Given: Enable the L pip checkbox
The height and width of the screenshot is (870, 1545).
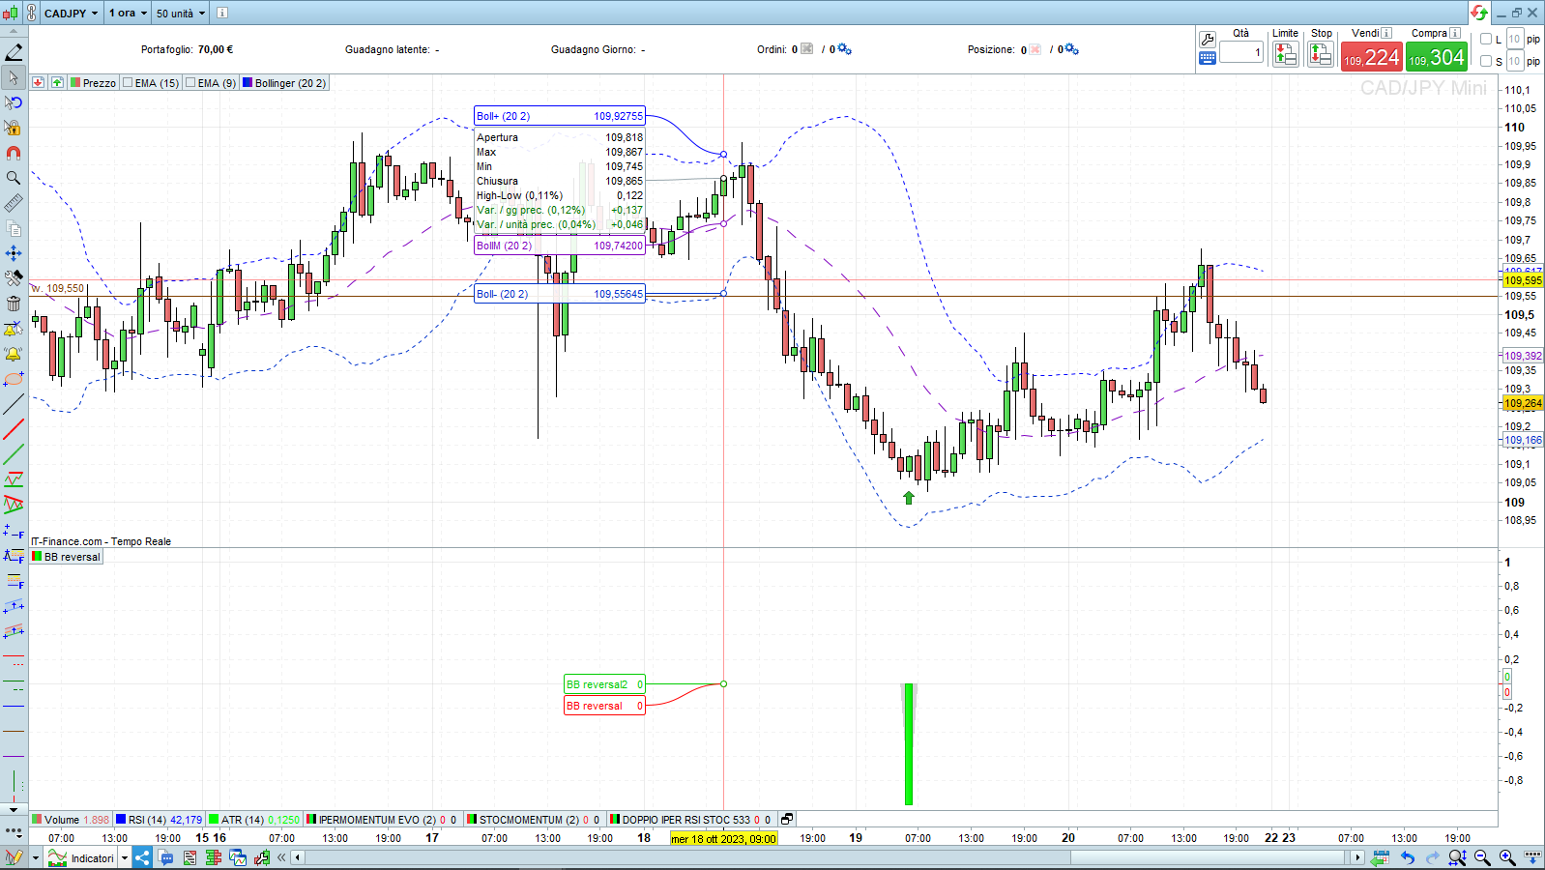Looking at the screenshot, I should coord(1487,40).
